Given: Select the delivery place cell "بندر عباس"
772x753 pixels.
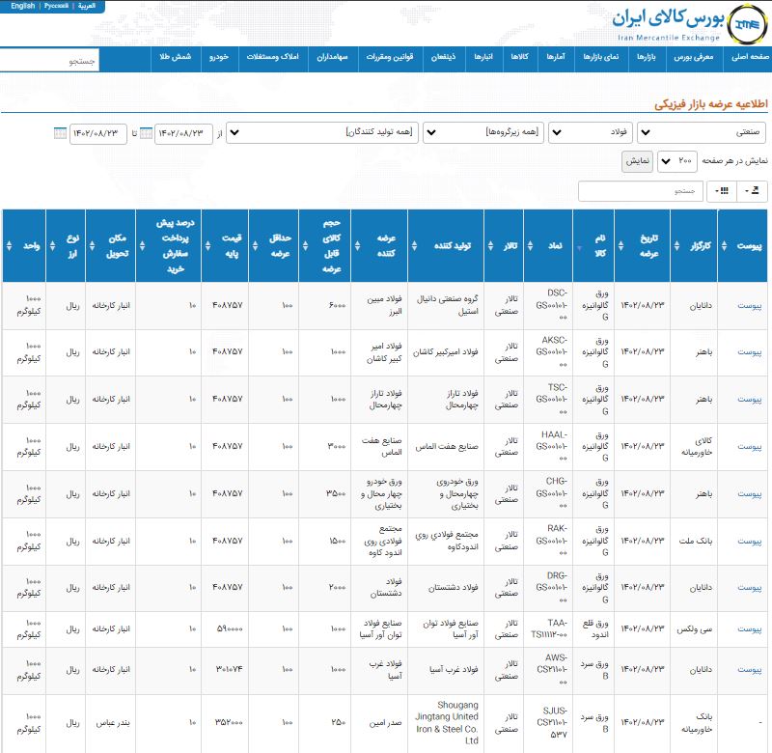Looking at the screenshot, I should [113, 723].
